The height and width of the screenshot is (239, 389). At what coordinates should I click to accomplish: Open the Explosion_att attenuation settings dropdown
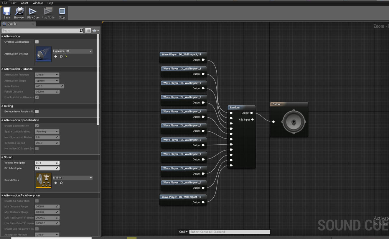[72, 51]
